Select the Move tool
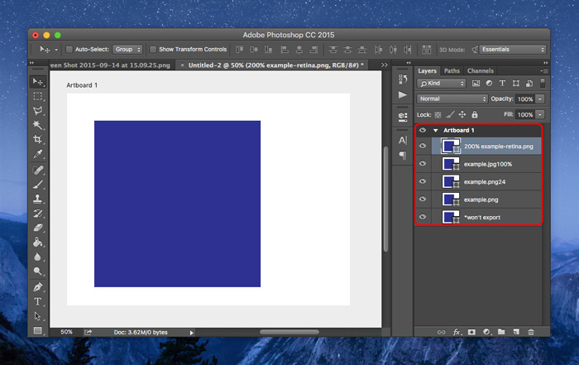The image size is (579, 365). tap(38, 81)
